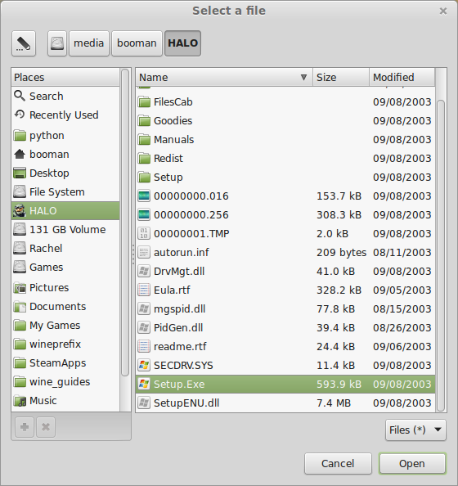Screen dimensions: 458x486
Task: Go to the booman path segment
Action: pyautogui.click(x=137, y=43)
